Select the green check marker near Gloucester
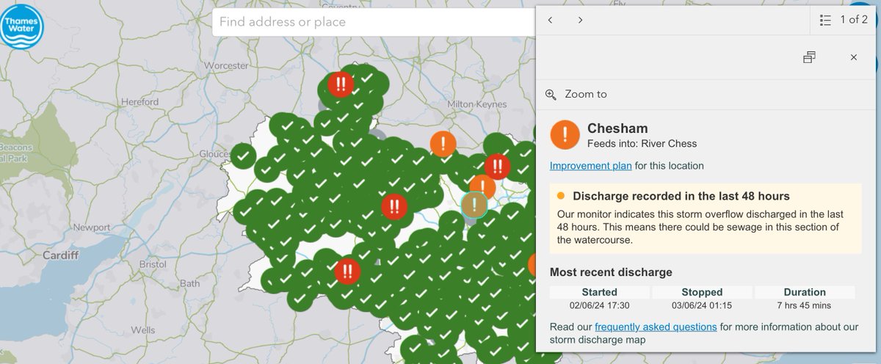This screenshot has width=881, height=364. [243, 156]
